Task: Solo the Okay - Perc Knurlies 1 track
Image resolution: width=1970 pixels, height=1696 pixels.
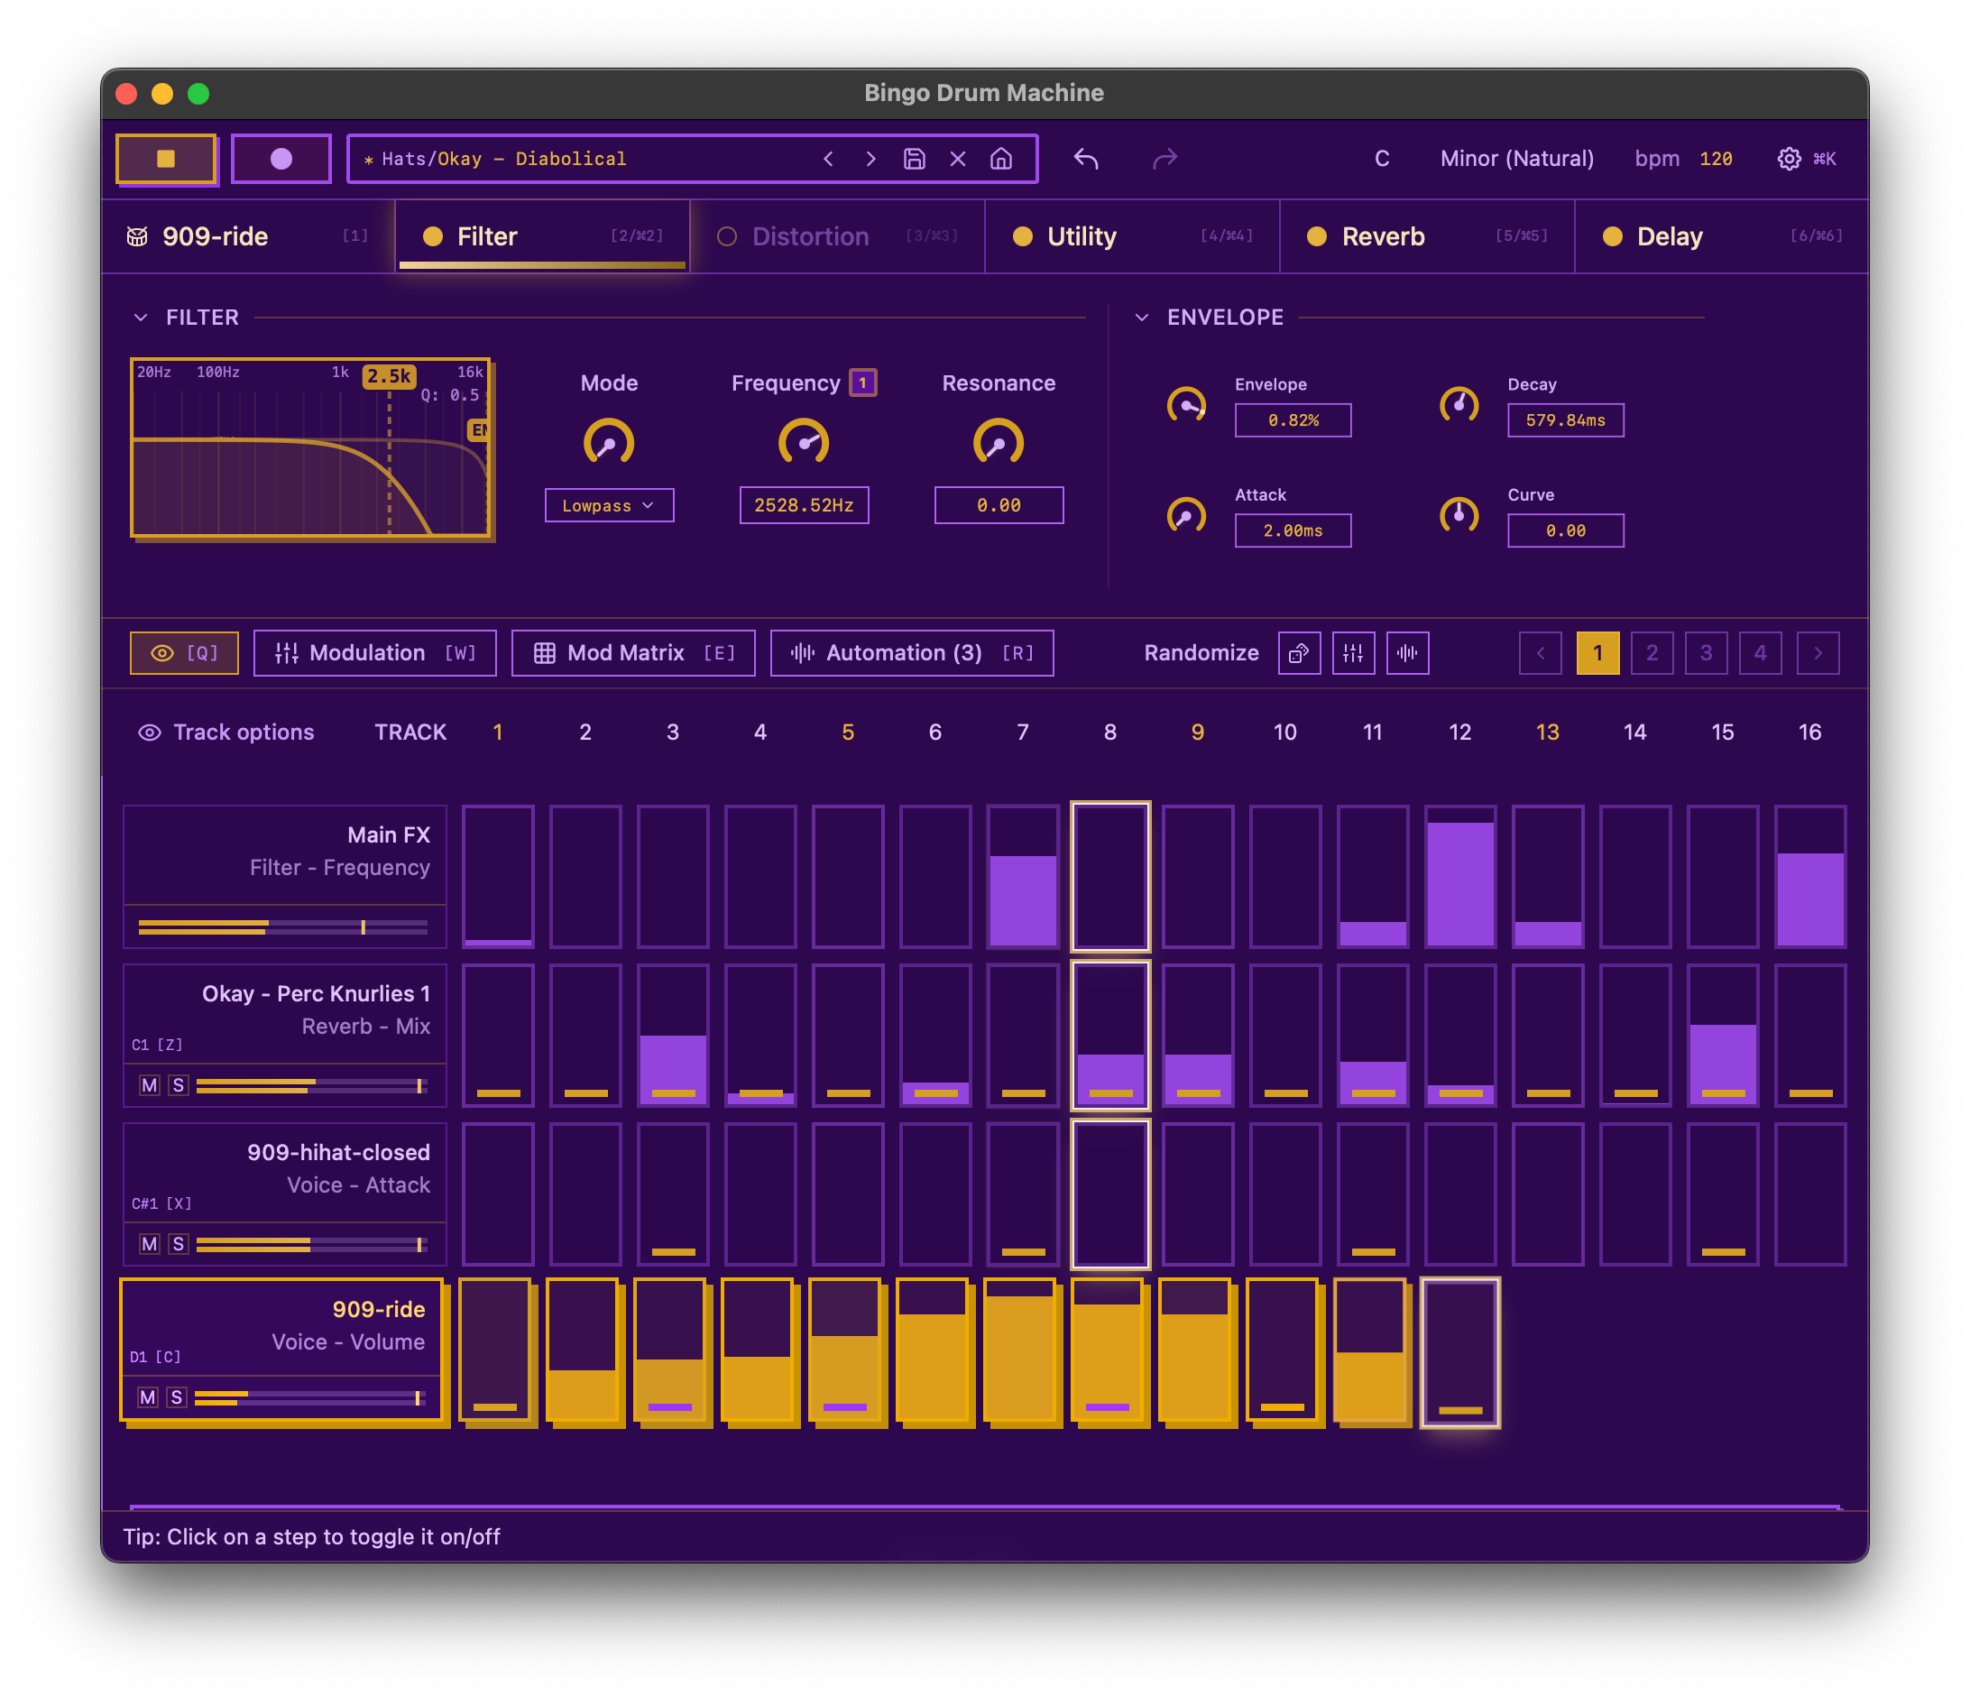Action: [178, 1084]
